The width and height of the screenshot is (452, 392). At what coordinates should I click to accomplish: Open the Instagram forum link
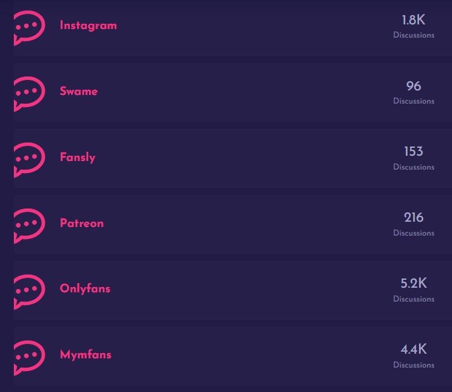(x=88, y=26)
